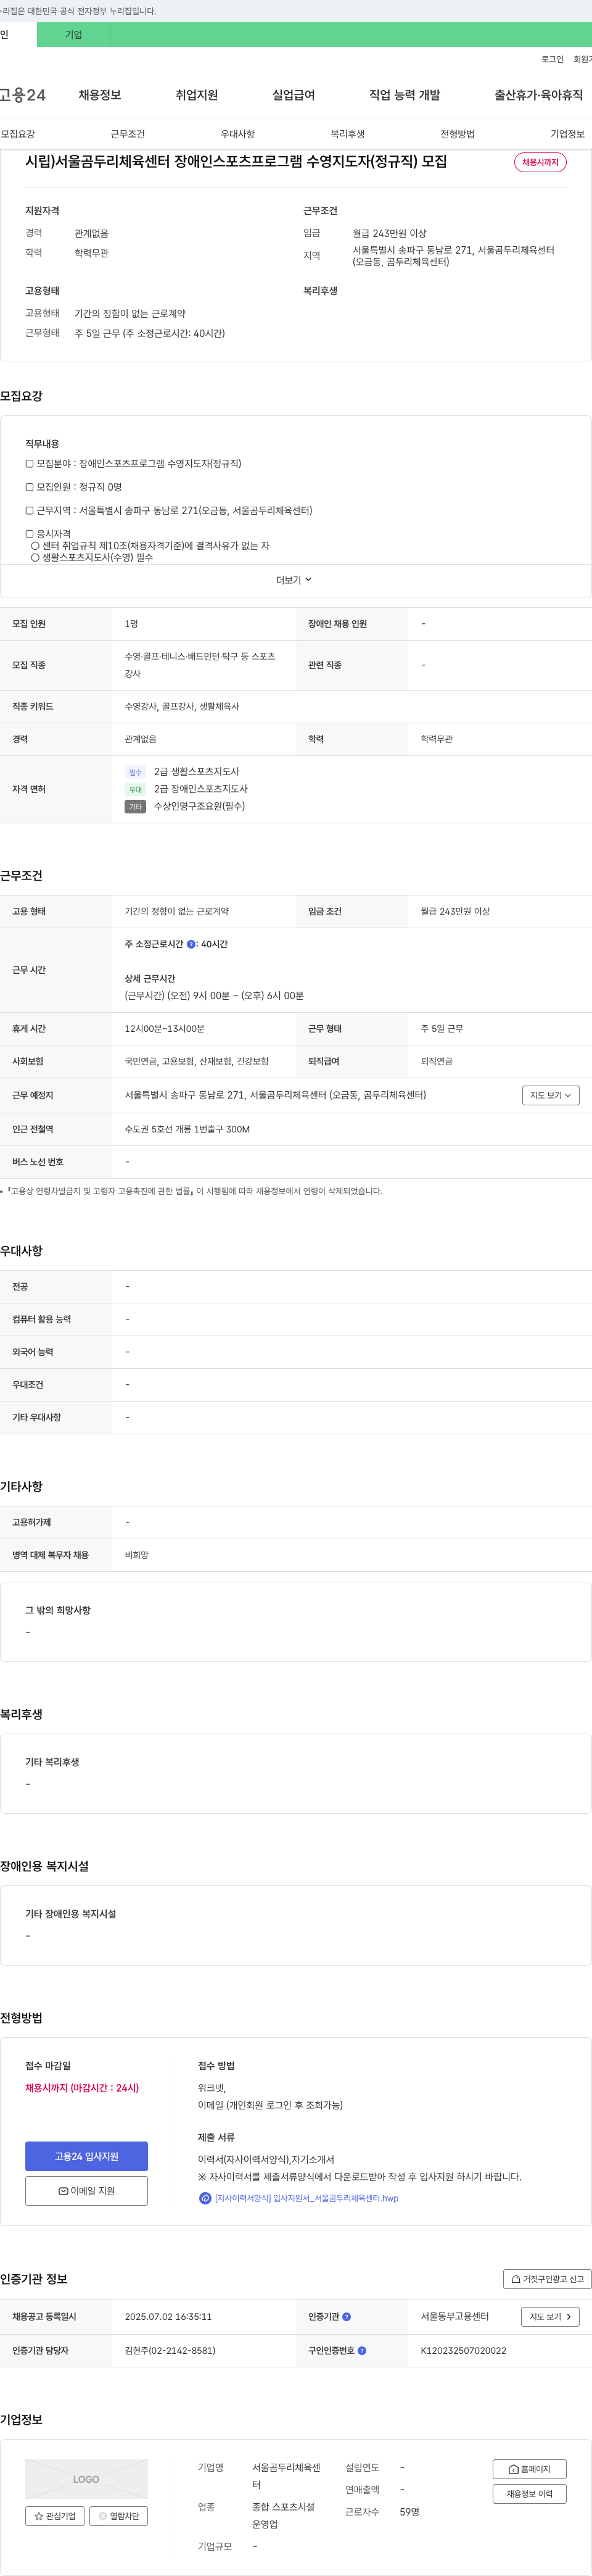
Task: Click the 기타 badge for 수상인명구조요원
Action: pos(135,806)
